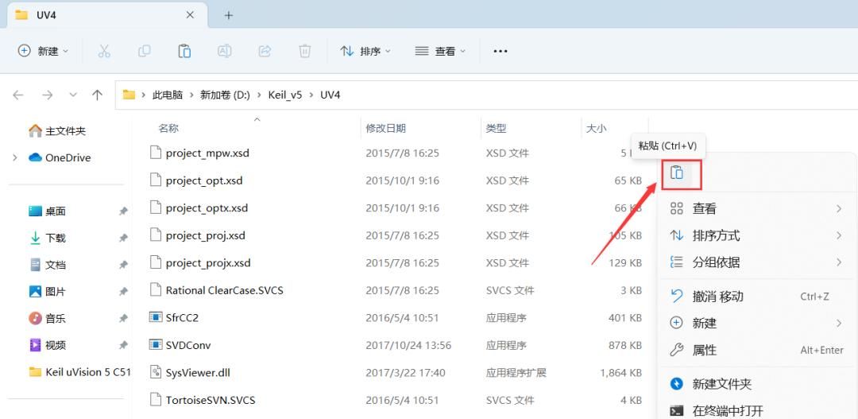Click the pin icon next to 下载
Viewport: 858px width, 419px height.
[124, 239]
